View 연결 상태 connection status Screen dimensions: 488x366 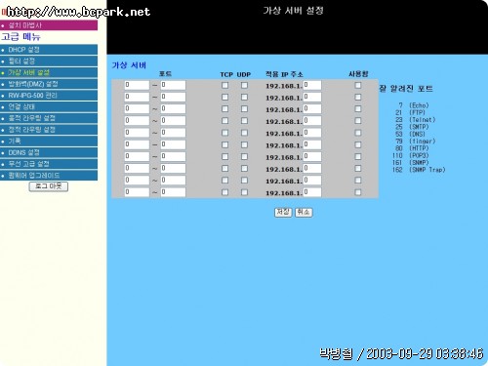[49, 106]
